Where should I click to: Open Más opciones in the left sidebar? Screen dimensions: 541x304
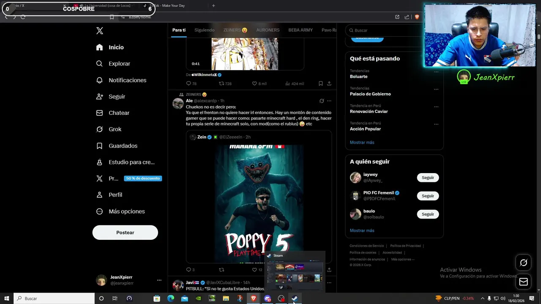(x=120, y=212)
